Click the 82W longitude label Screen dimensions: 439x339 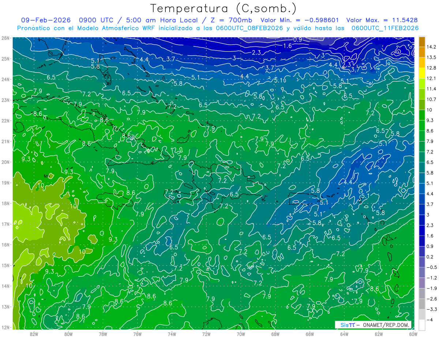click(34, 334)
